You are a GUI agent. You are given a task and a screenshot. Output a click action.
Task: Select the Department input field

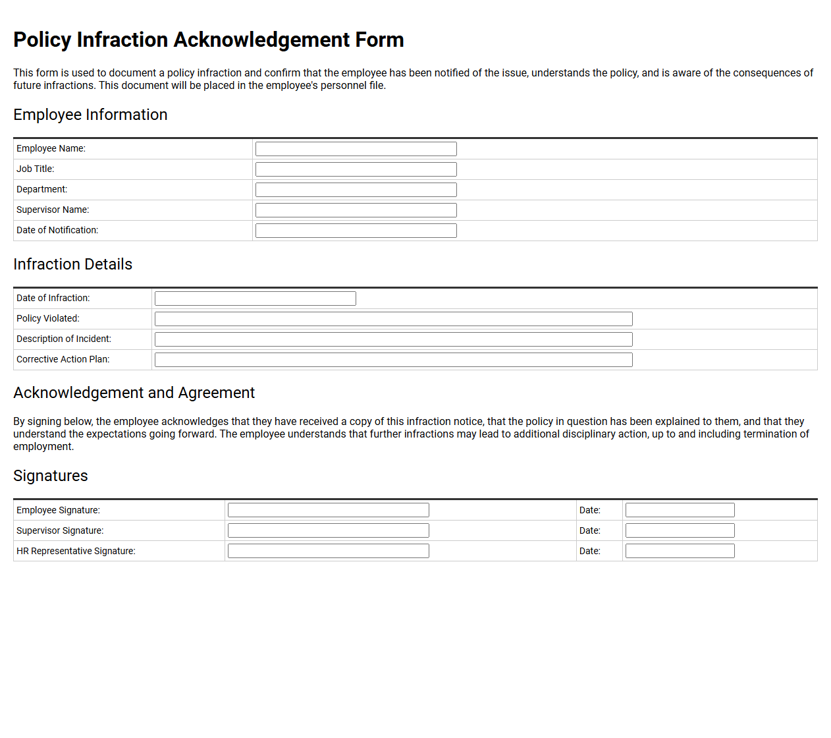point(356,190)
